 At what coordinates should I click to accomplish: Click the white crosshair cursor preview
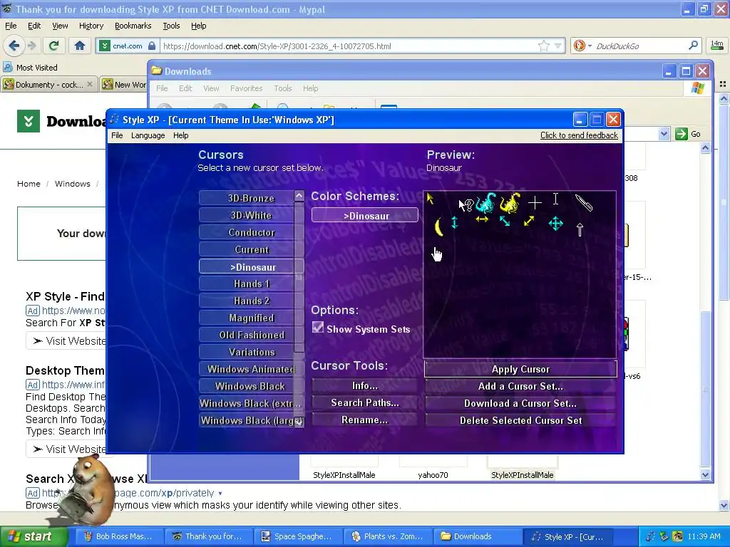(535, 203)
